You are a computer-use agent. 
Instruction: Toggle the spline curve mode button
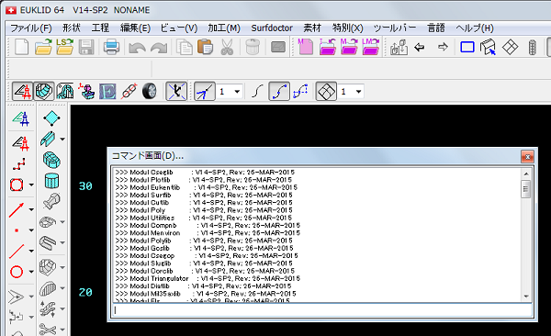tap(279, 92)
